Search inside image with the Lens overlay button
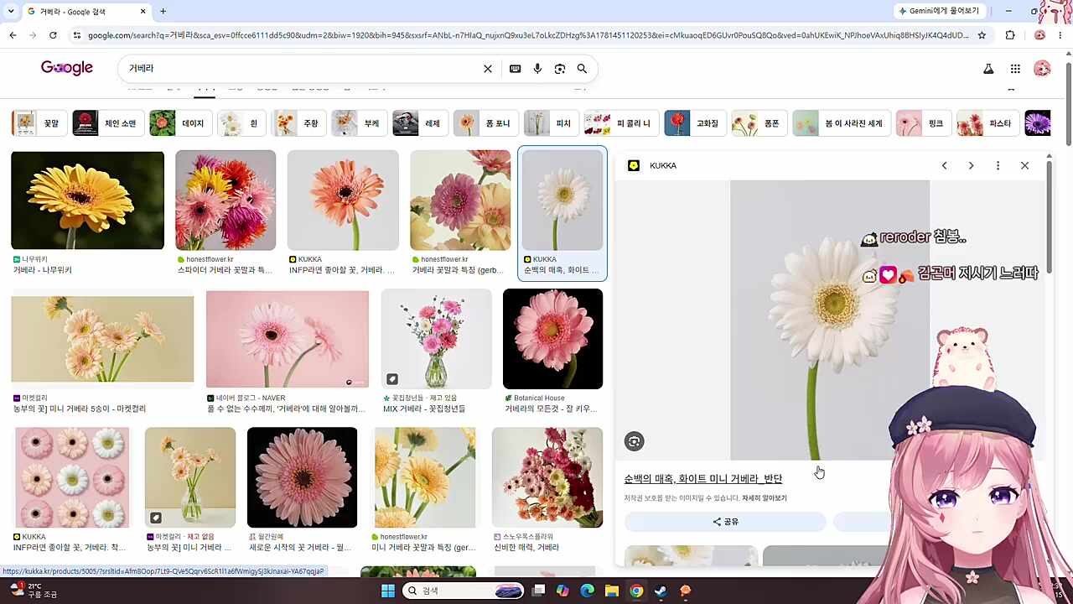The width and height of the screenshot is (1073, 604). (x=634, y=441)
